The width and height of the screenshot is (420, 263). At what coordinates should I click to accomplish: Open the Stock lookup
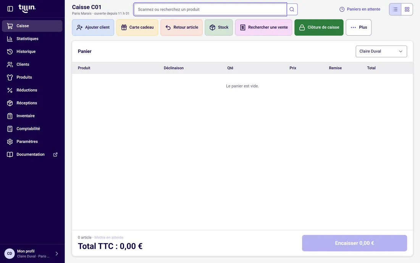219,28
